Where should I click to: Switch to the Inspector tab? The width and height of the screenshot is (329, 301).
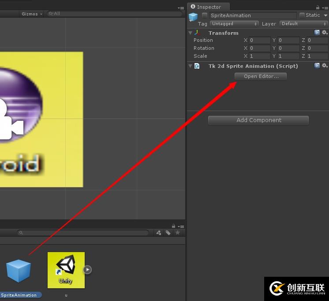pos(208,7)
